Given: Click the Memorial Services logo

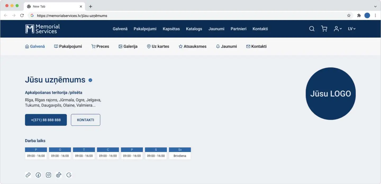Looking at the screenshot, I should pos(43,29).
